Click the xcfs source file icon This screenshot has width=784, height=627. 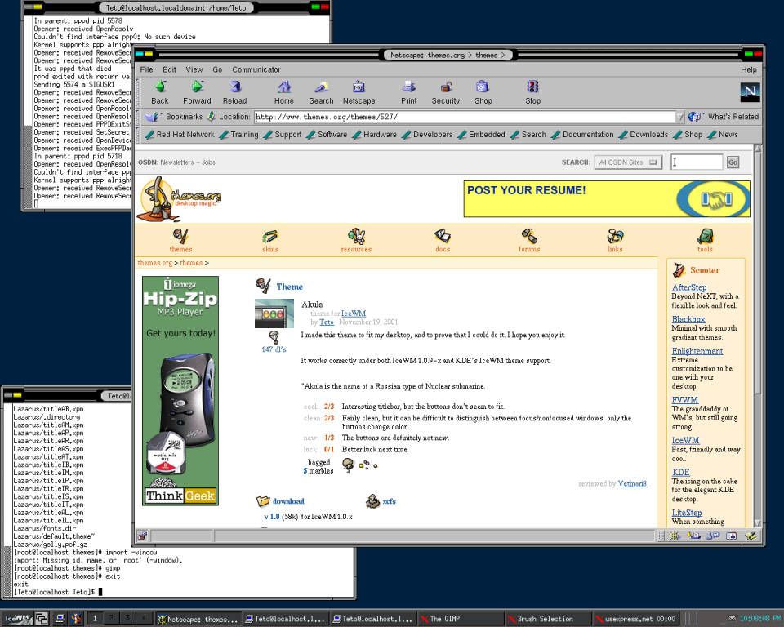point(372,501)
